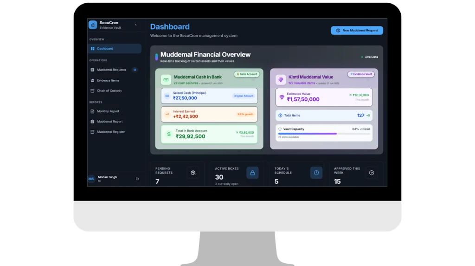Click the Pending Requests box icon
Screen dimensions: 475x266
pos(193,173)
